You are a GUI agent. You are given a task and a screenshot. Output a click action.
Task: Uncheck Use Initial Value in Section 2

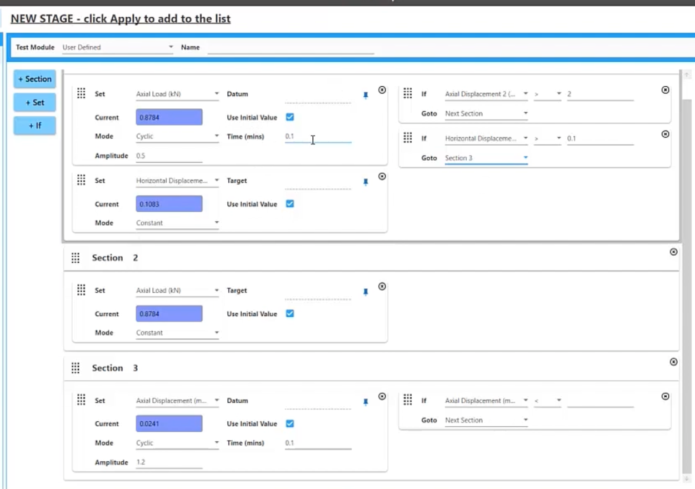[x=289, y=314]
